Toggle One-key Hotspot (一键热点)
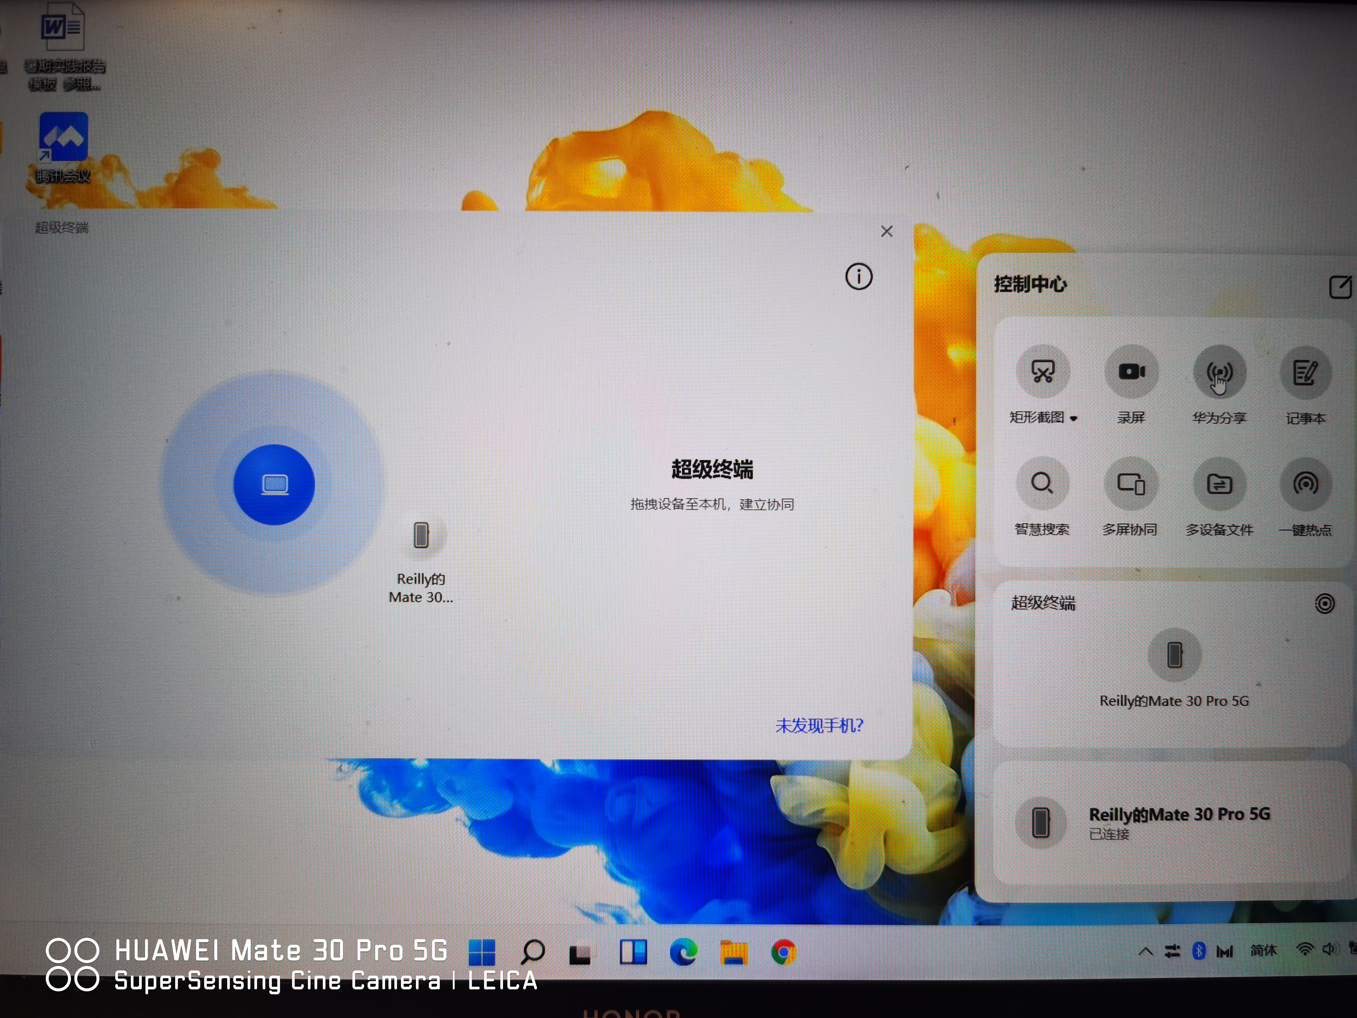This screenshot has height=1018, width=1357. coord(1305,484)
